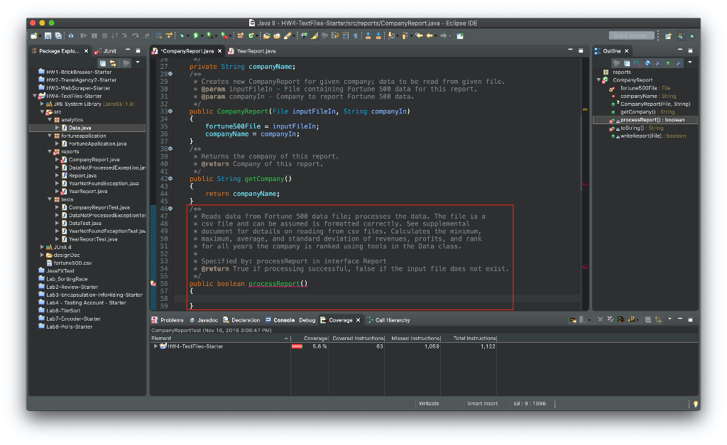Expand the HW4-TextFiles-Starter row in Coverage view
Screen dimensions: 727x445
click(155, 346)
